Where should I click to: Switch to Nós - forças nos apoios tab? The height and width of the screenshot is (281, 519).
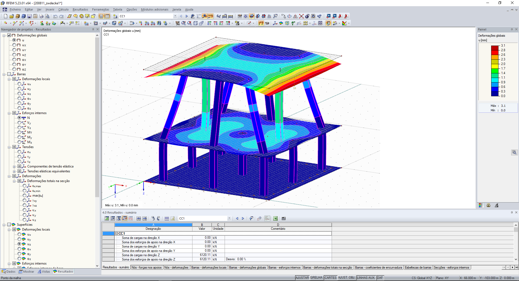147,268
